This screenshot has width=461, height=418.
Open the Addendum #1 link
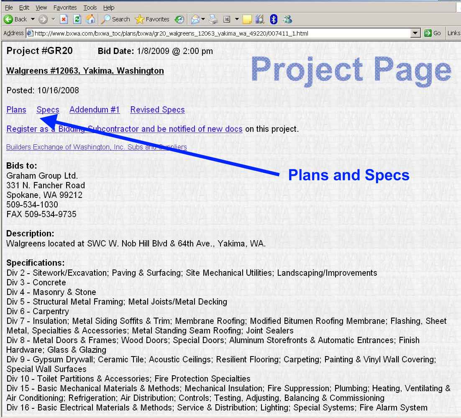click(95, 110)
